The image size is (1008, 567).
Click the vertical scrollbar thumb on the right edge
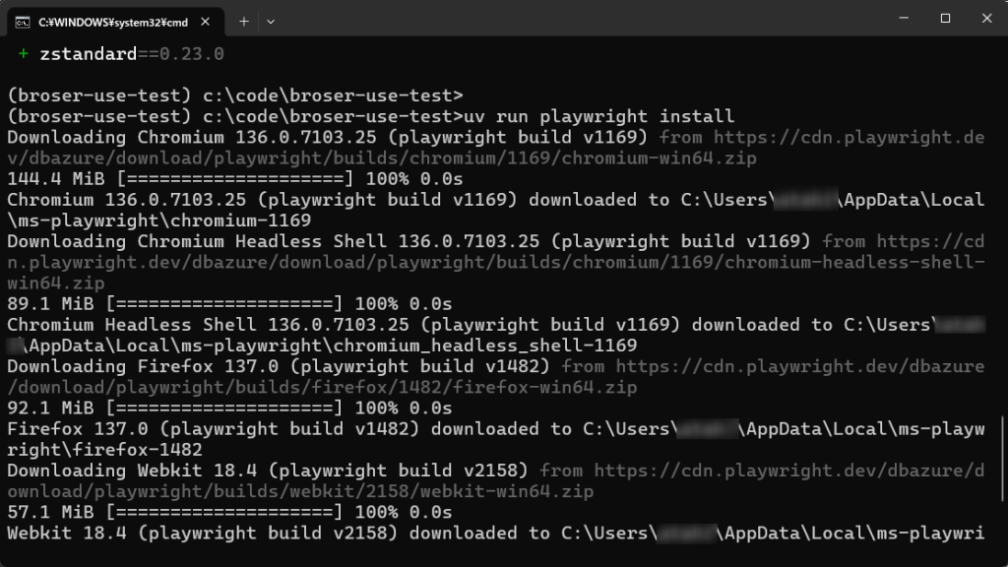click(1003, 459)
